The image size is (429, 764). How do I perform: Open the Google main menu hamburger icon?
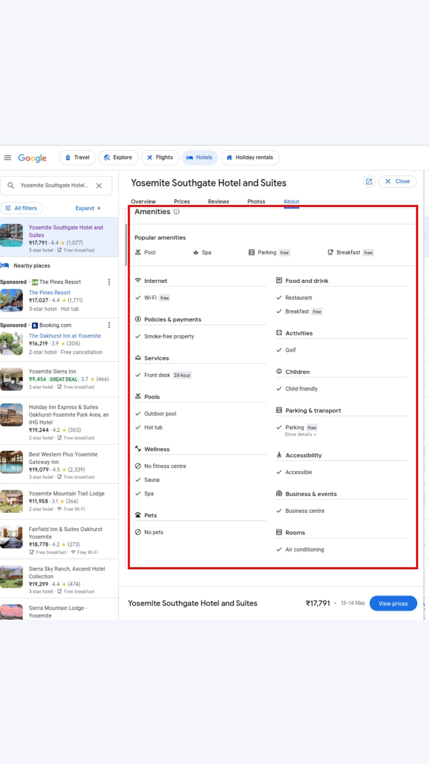tap(7, 158)
